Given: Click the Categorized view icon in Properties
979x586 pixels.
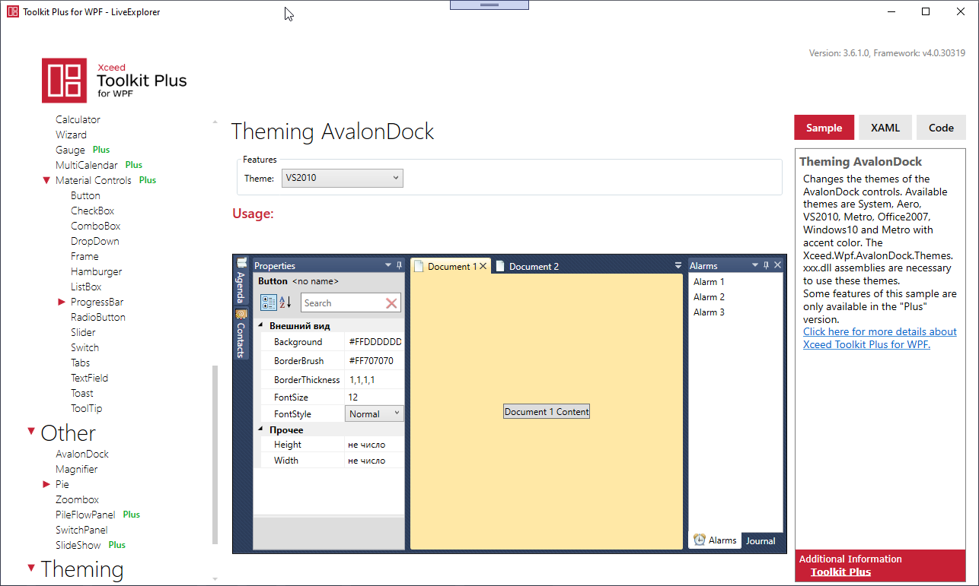Looking at the screenshot, I should tap(269, 303).
